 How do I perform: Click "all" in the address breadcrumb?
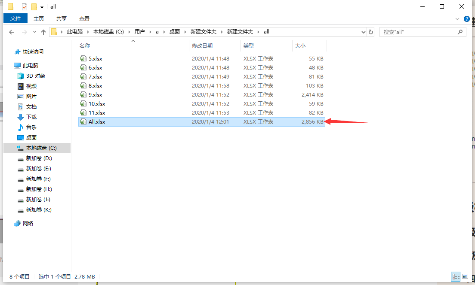coord(266,32)
